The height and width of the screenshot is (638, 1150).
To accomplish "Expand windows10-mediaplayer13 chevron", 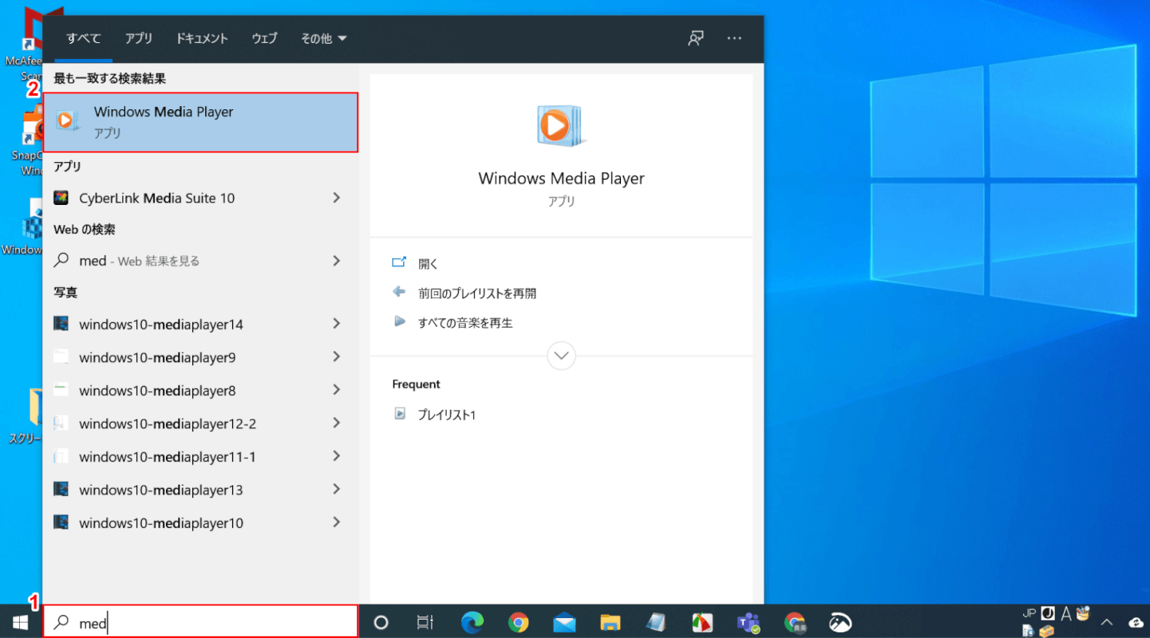I will tap(337, 490).
